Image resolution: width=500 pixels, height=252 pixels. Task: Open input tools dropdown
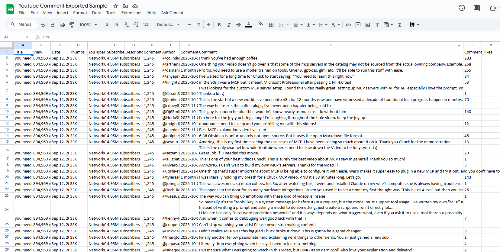pos(414,25)
